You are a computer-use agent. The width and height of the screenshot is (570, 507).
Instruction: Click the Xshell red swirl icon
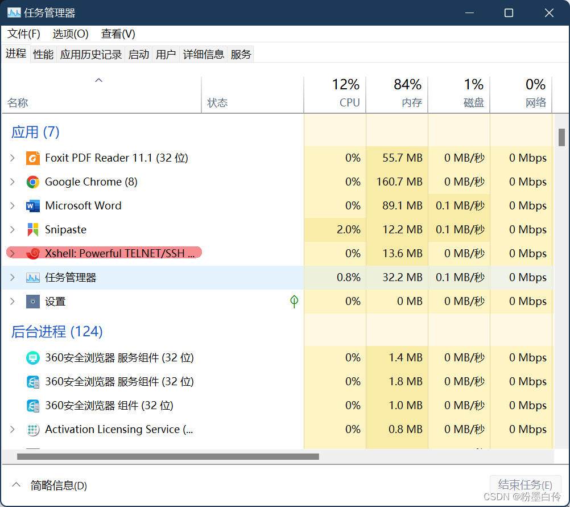34,254
